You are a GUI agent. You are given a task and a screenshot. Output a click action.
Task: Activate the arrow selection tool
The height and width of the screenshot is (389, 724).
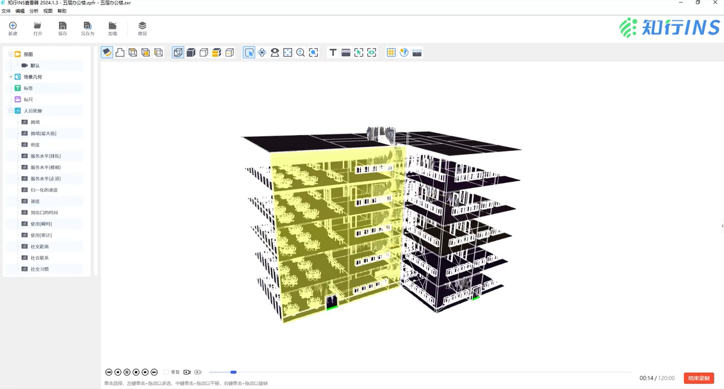pos(249,52)
